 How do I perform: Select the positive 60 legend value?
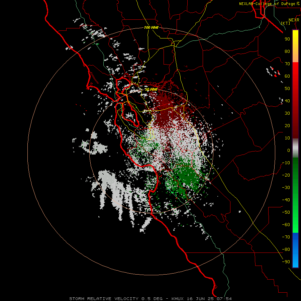(x=287, y=76)
